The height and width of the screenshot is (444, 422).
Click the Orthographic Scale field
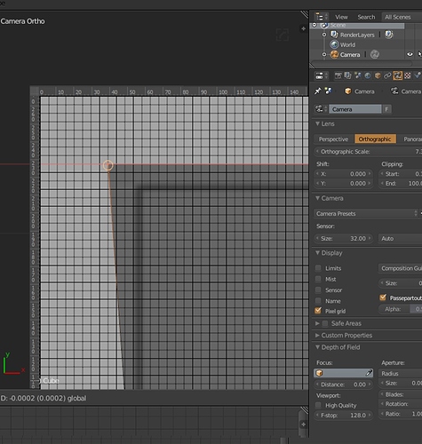point(368,151)
